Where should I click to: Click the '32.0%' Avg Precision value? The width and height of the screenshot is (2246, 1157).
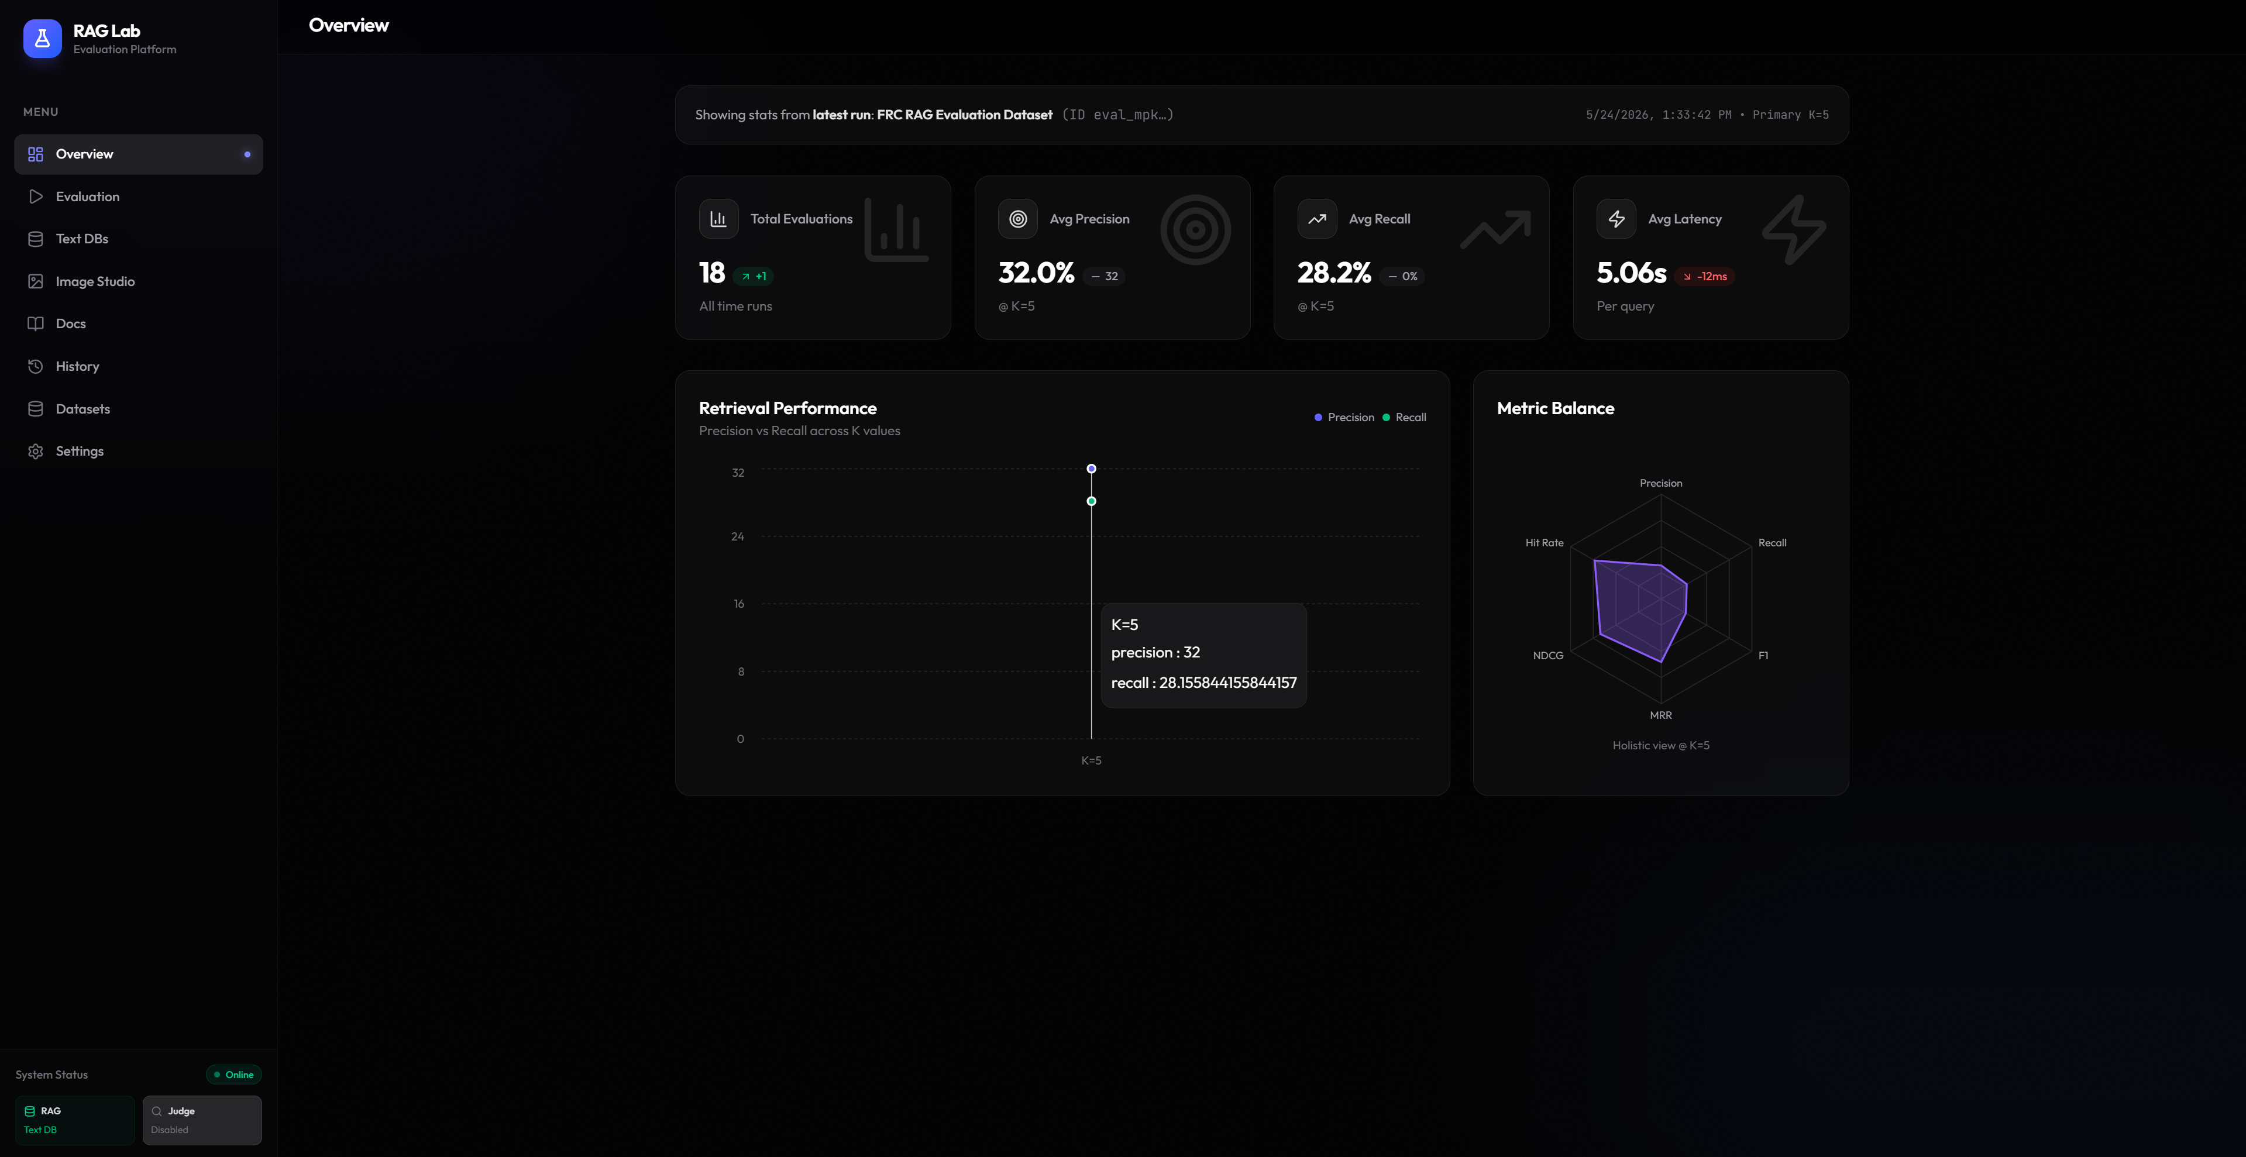point(1036,273)
